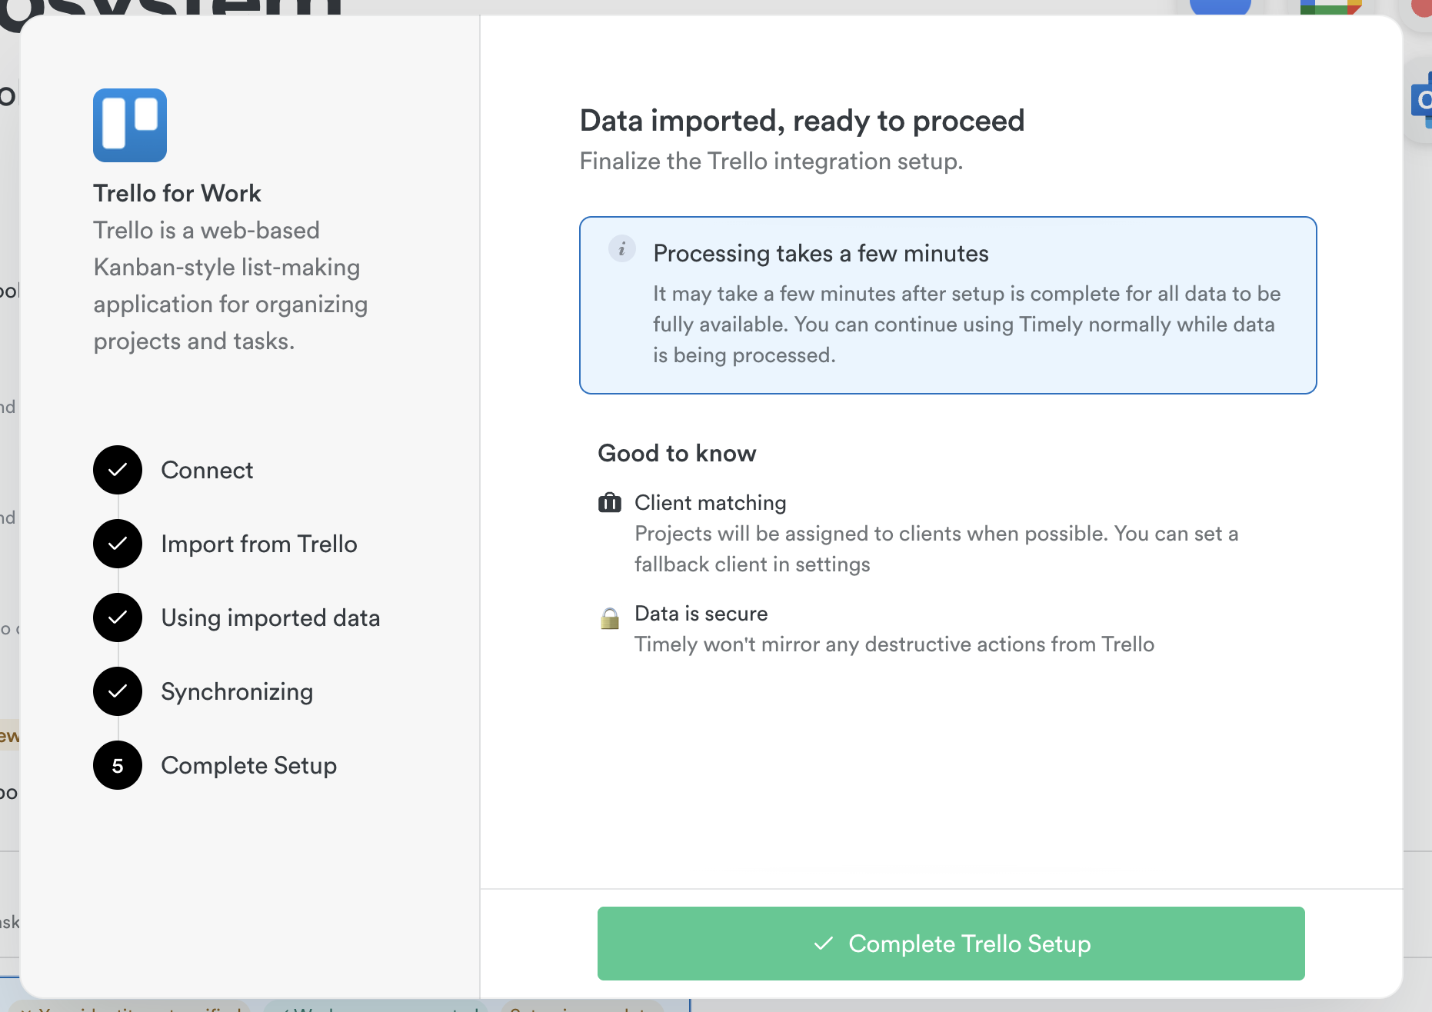The image size is (1432, 1012).
Task: Click the padlock icon beside Data is secure
Action: tap(609, 618)
